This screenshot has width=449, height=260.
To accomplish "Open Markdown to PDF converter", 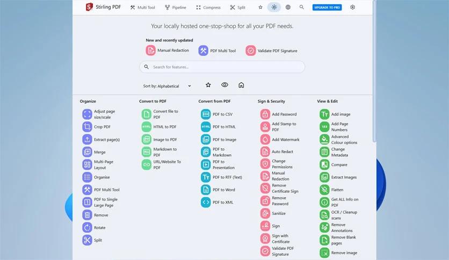I will point(159,152).
